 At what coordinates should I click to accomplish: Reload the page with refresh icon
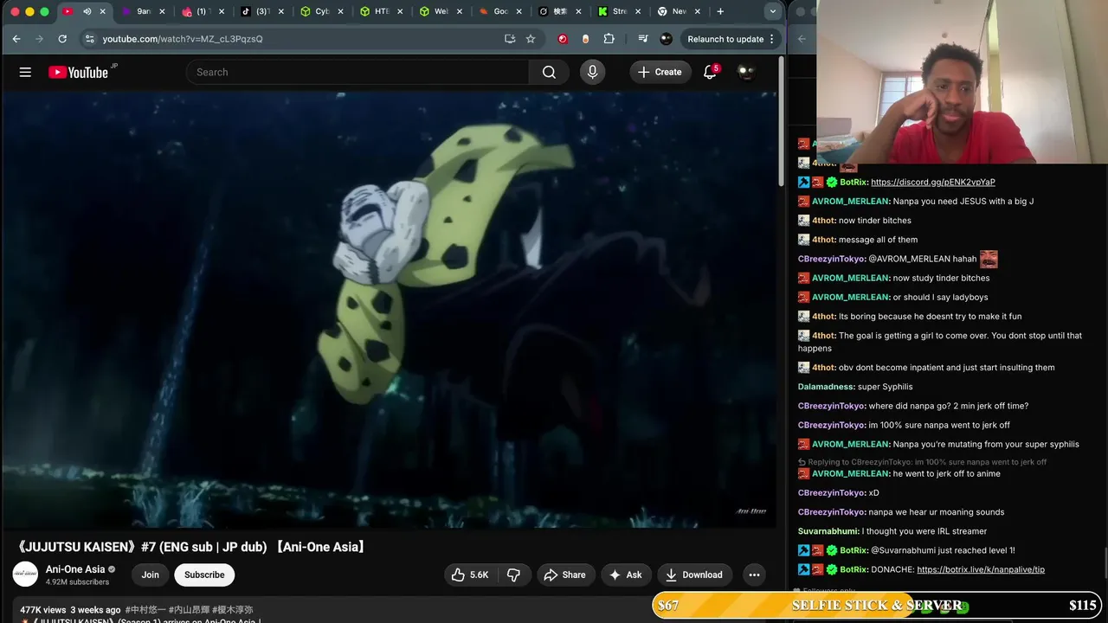(62, 39)
